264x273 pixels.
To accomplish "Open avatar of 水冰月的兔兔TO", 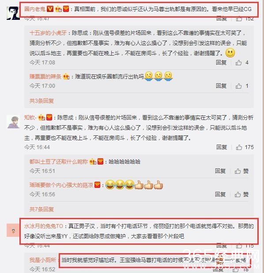I will point(13,230).
